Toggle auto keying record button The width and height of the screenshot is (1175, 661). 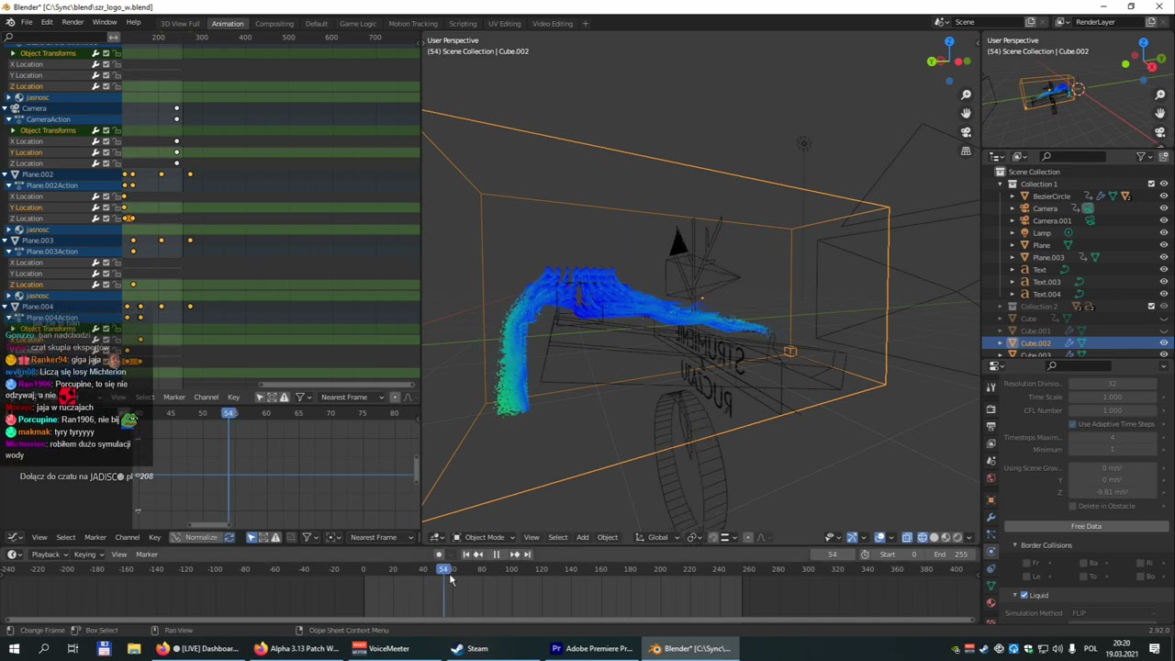pos(439,555)
